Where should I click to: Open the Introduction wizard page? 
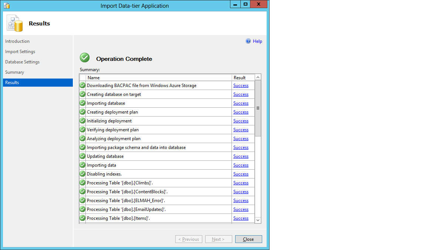17,41
